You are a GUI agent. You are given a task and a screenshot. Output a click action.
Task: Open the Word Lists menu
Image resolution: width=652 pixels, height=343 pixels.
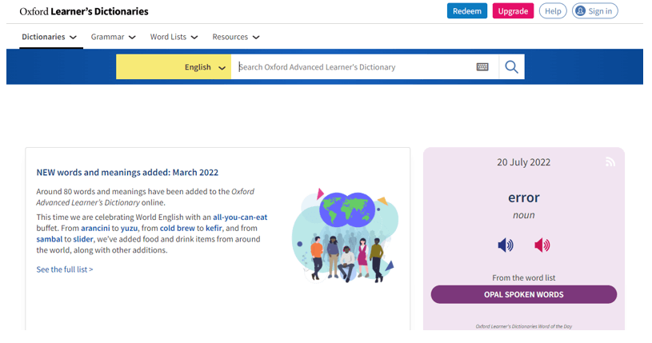(174, 37)
